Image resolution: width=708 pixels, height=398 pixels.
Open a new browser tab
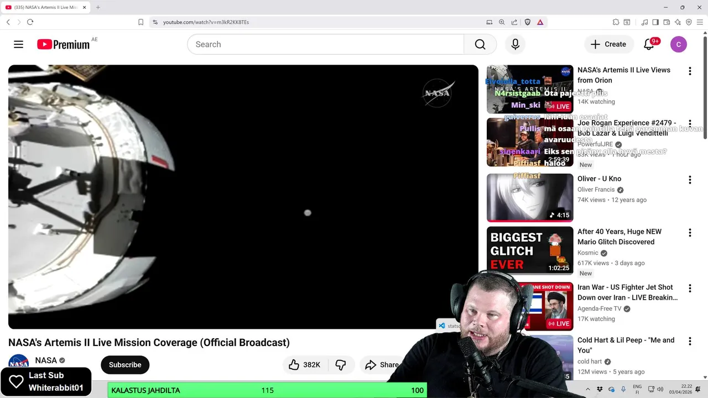(98, 7)
